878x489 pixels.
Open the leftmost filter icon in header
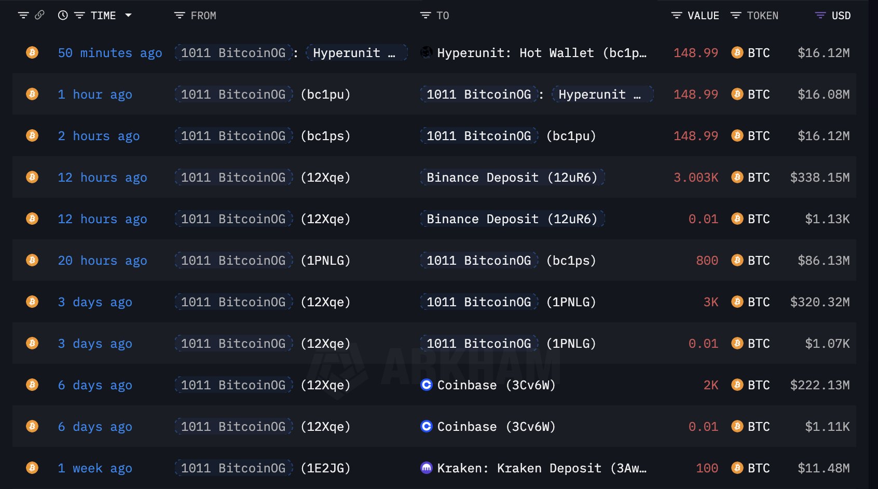23,16
